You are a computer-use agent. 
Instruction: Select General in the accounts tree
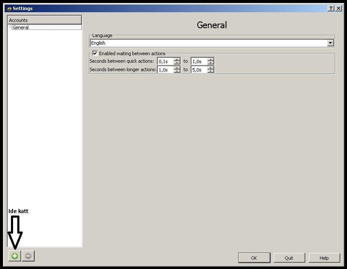tap(21, 27)
